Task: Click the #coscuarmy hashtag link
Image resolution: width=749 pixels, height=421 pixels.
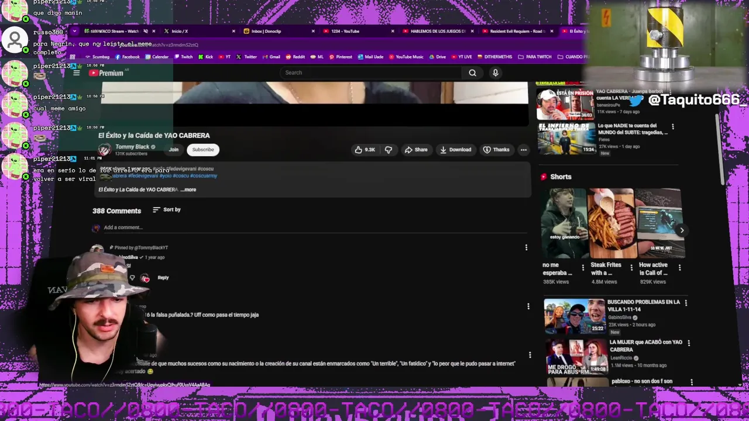Action: (x=204, y=175)
